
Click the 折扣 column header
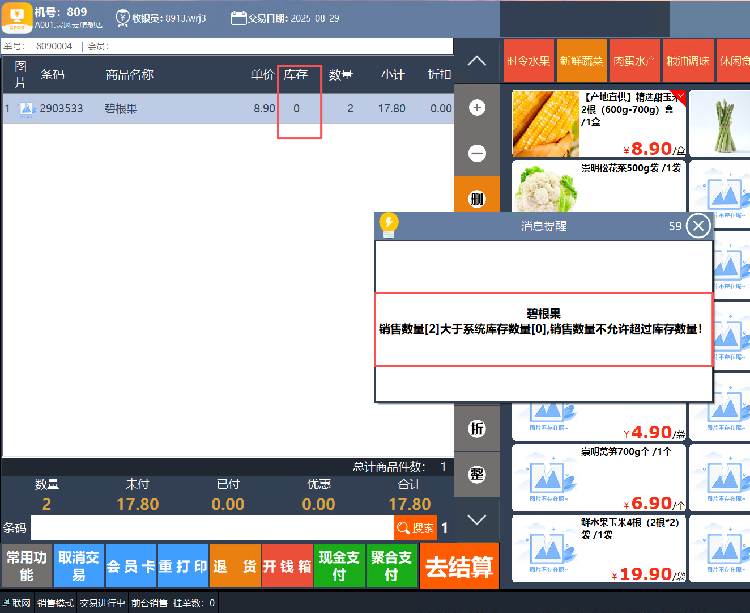(x=440, y=75)
